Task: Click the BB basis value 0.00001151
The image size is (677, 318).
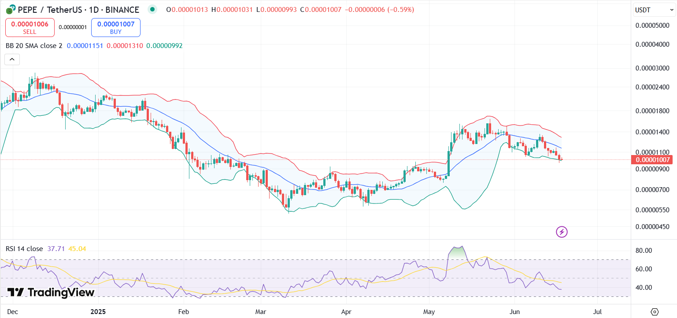Action: (x=85, y=45)
